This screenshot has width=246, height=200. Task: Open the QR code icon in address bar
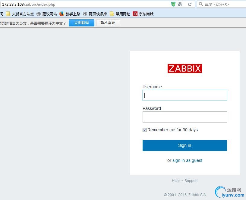[x=180, y=4]
